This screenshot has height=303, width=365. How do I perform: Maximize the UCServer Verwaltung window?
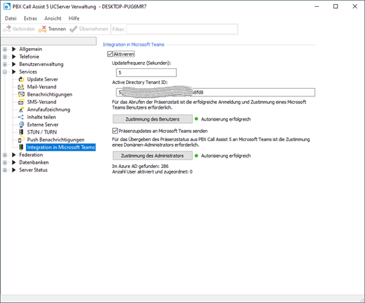[x=335, y=6]
